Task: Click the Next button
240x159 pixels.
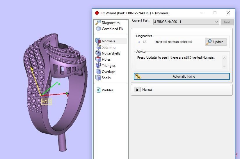Action: click(227, 22)
